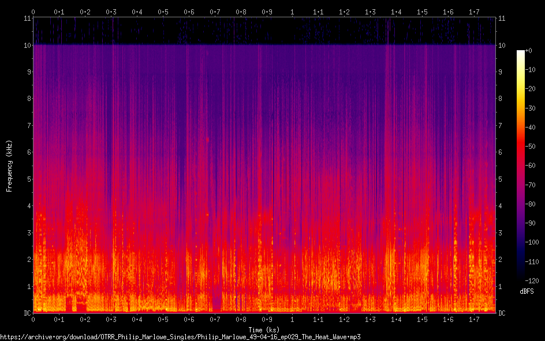Click the "Frequency (kHz)" axis label
545x341 pixels.
pos(9,166)
